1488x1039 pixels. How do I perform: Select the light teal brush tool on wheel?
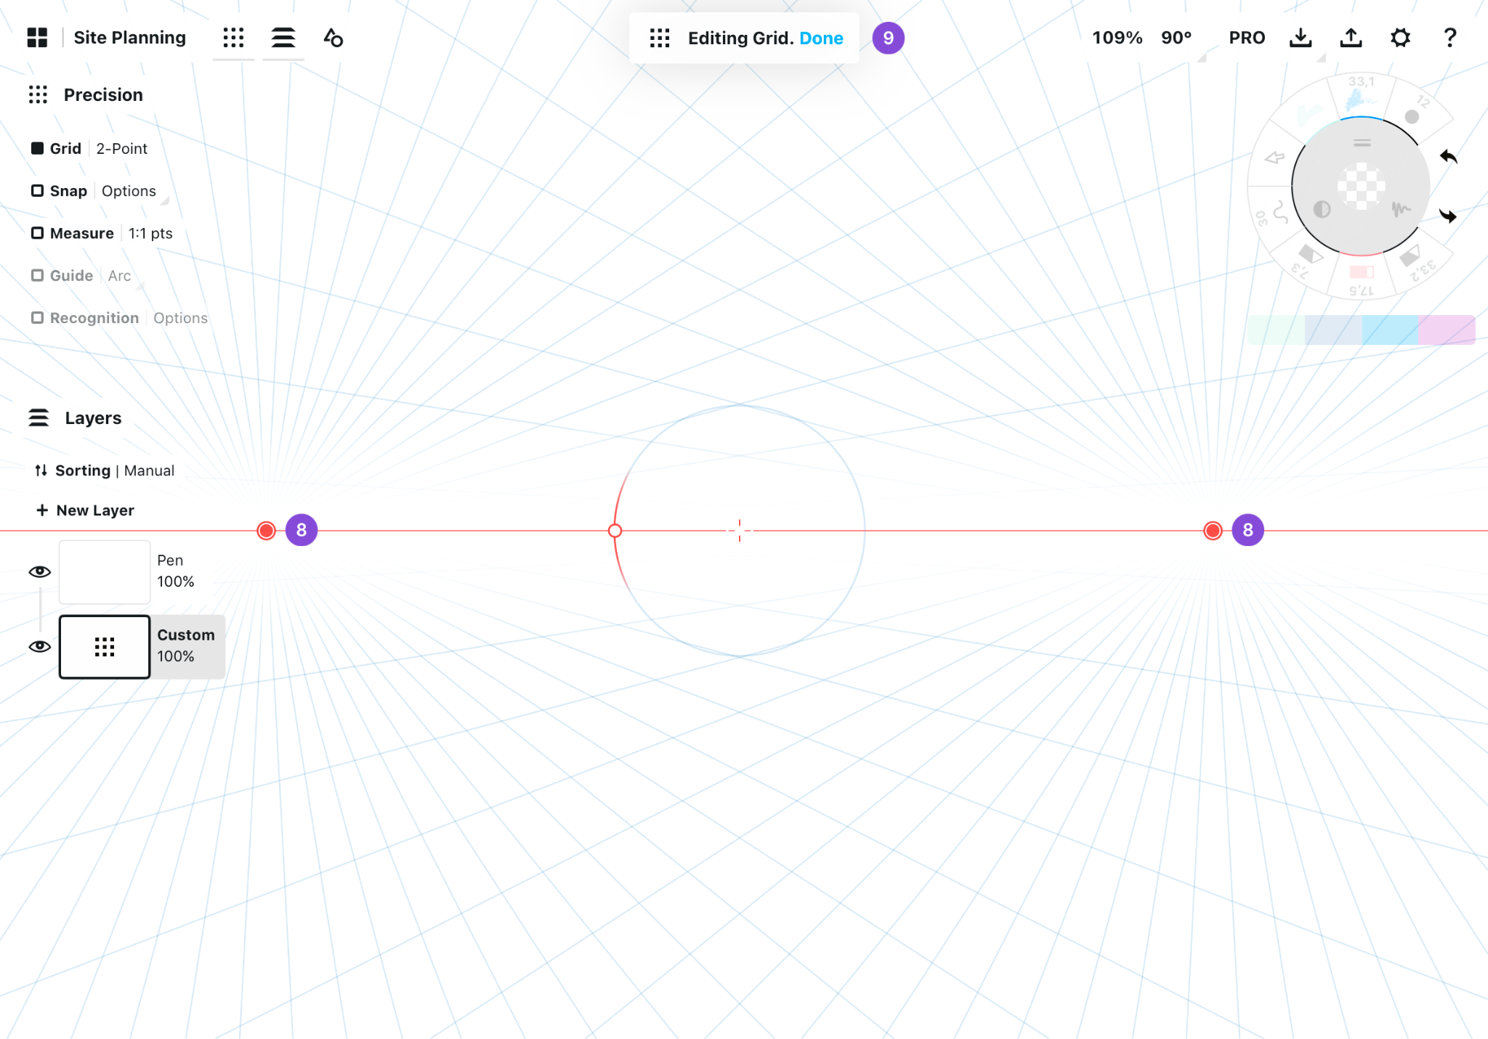coord(1310,114)
